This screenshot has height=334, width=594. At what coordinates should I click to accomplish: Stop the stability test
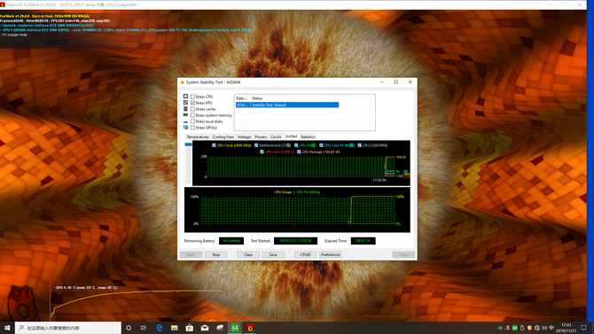click(215, 255)
